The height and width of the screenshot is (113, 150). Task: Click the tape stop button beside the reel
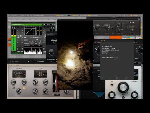point(53,94)
